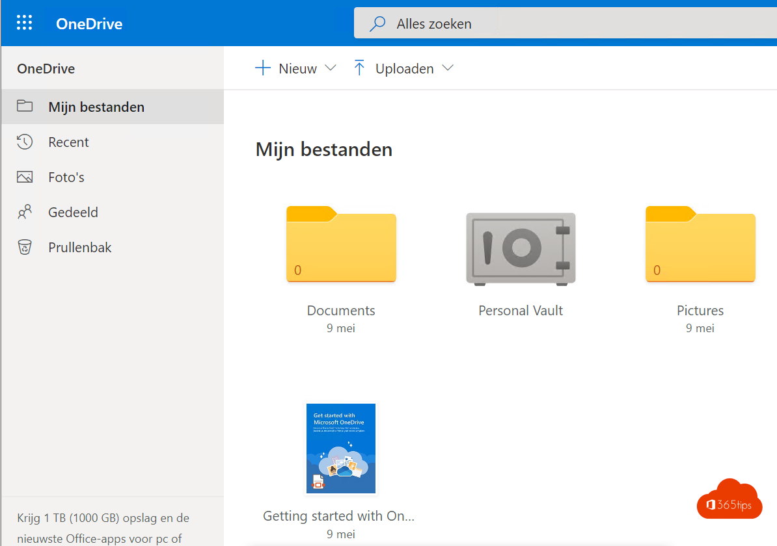Click the search magnifier icon
The width and height of the screenshot is (777, 546).
(377, 23)
